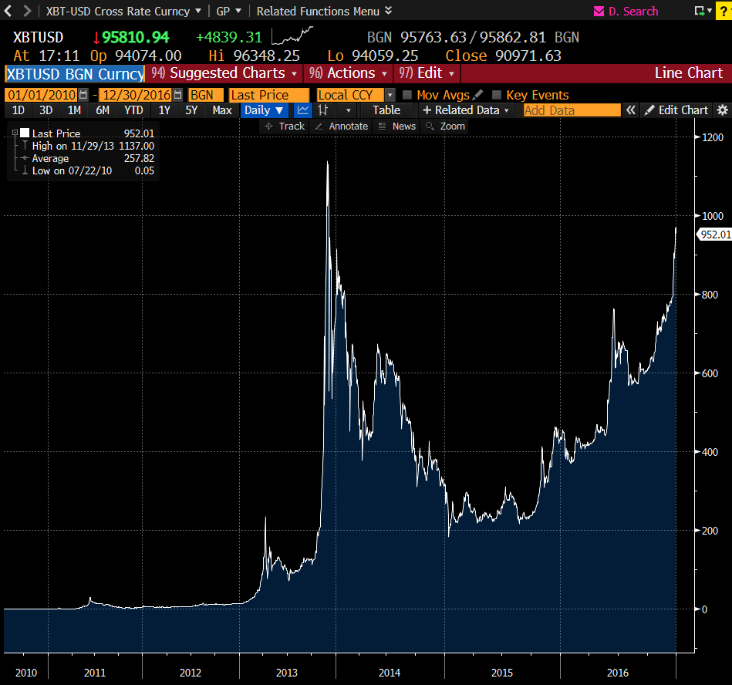
Task: Enable the Key Events checkbox
Action: pos(498,95)
